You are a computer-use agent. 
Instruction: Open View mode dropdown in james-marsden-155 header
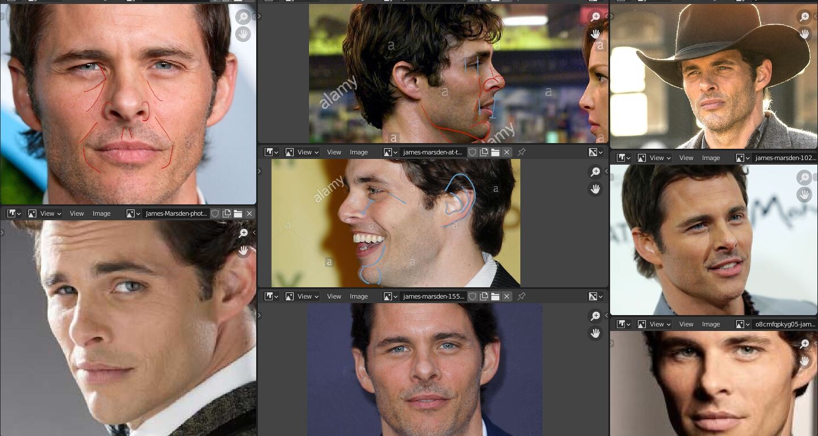(301, 296)
